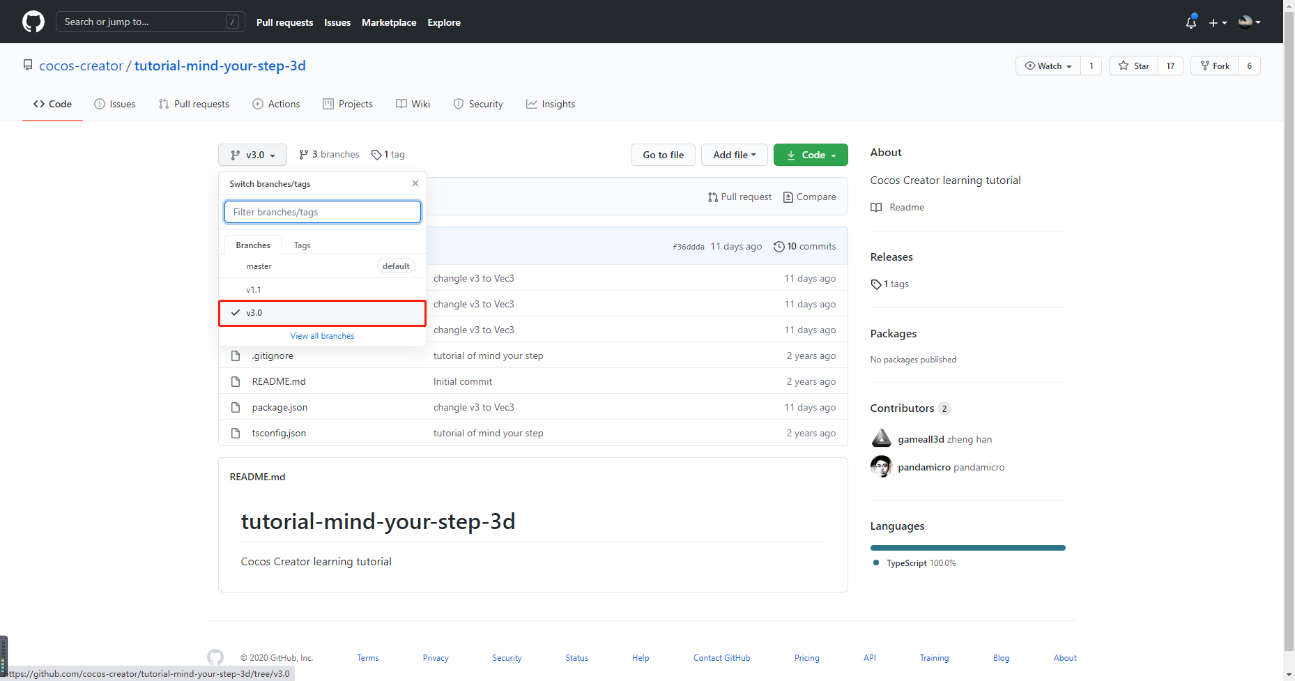Star this repository
The height and width of the screenshot is (681, 1295).
1134,66
